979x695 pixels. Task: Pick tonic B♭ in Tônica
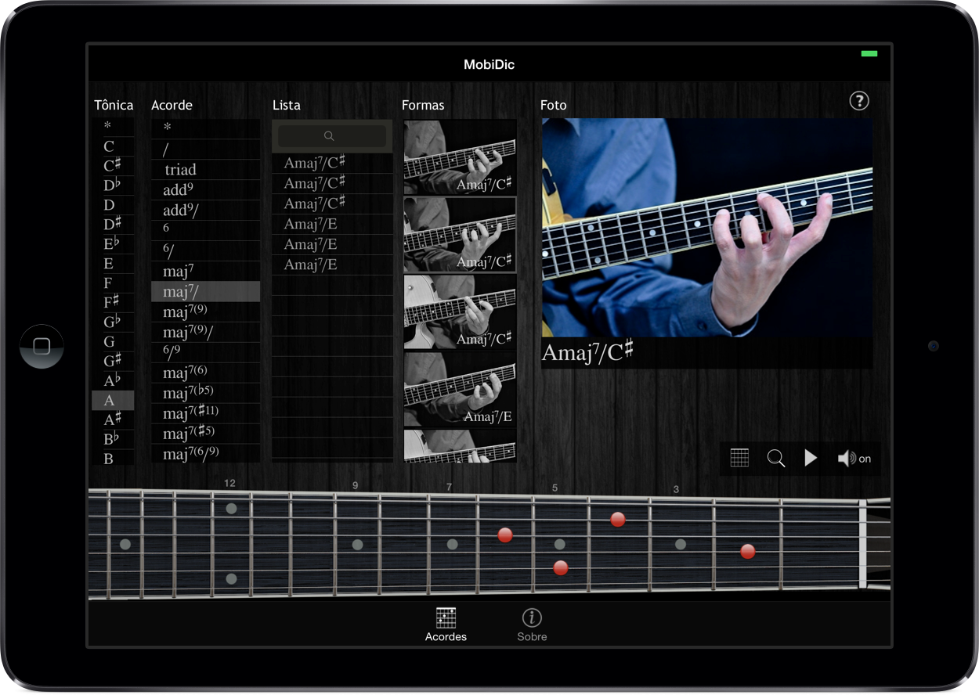pos(113,439)
